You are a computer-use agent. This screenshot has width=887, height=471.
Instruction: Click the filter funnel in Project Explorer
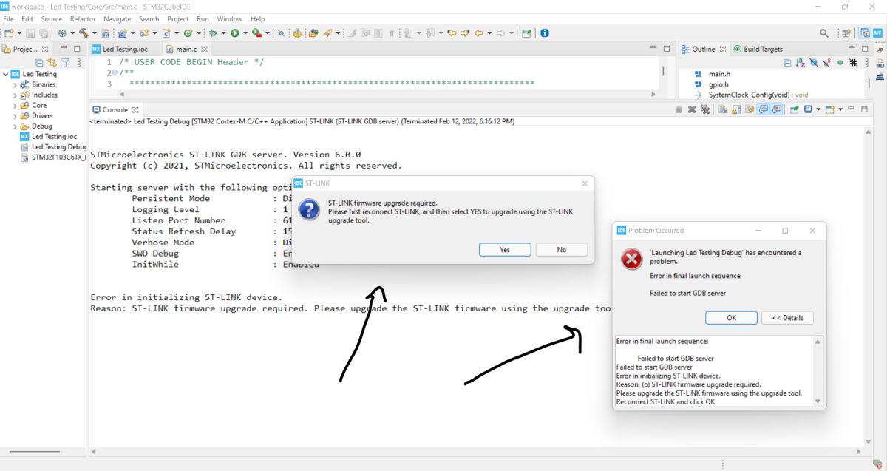tap(65, 63)
